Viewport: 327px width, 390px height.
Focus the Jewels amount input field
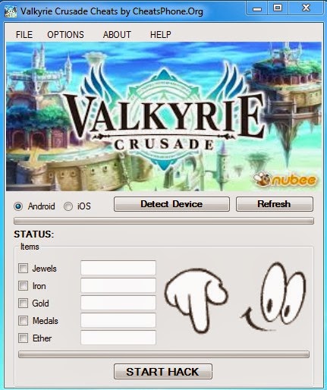(x=118, y=268)
